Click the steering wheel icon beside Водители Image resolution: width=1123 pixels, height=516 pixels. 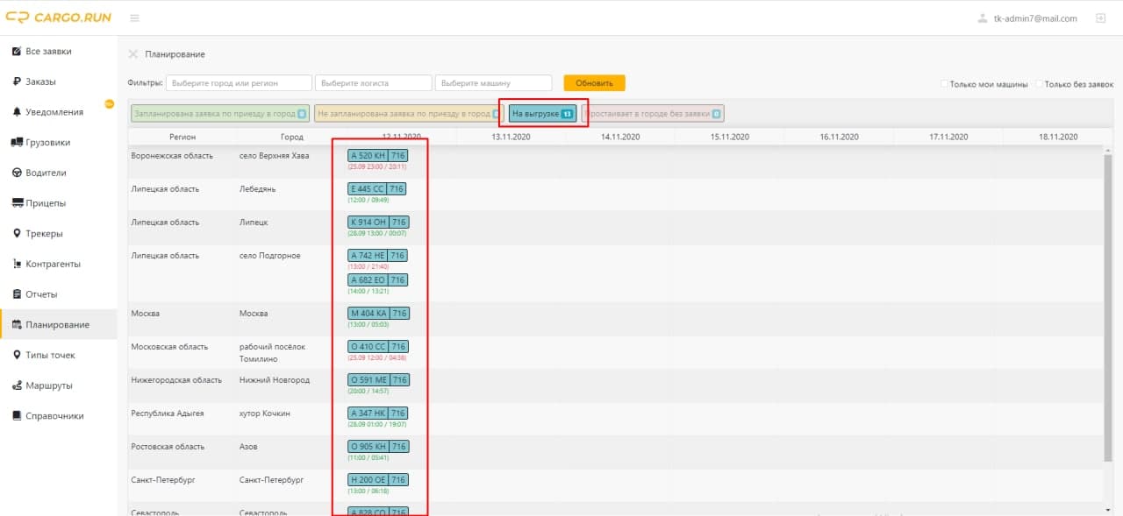point(17,173)
